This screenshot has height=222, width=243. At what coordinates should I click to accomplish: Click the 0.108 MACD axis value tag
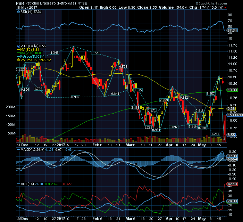[x=232, y=156]
